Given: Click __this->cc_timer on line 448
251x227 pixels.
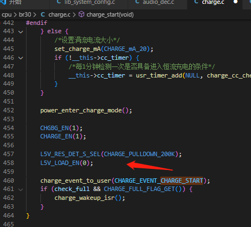Looking at the screenshot, I should point(97,75).
